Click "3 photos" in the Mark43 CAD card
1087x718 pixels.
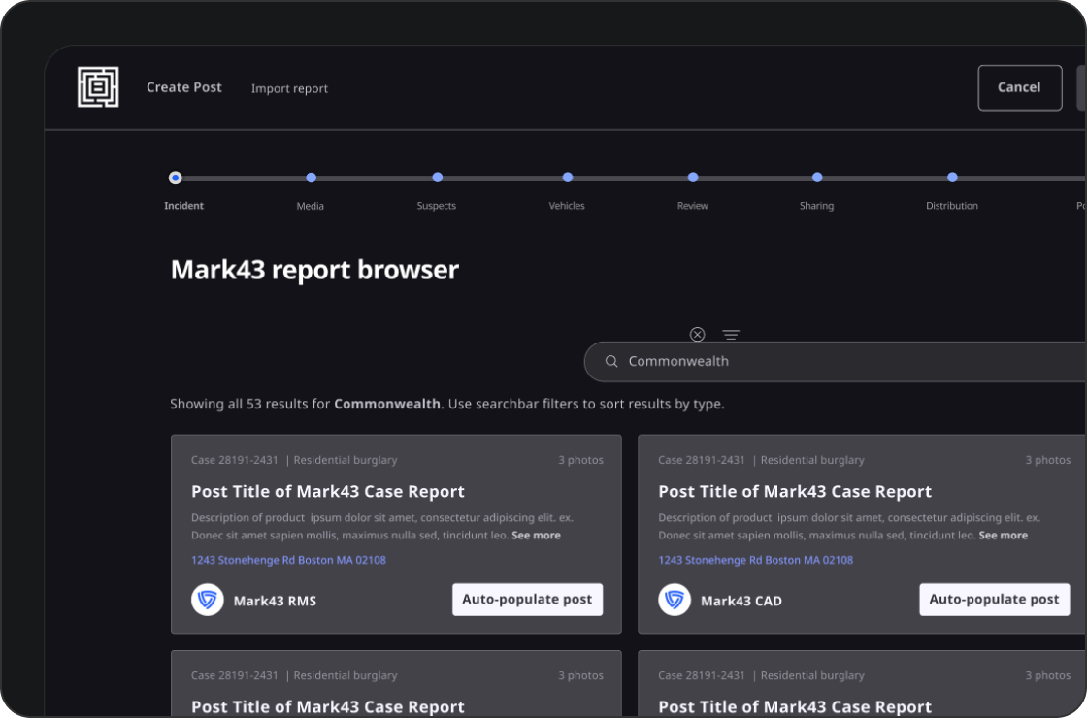pyautogui.click(x=1048, y=460)
